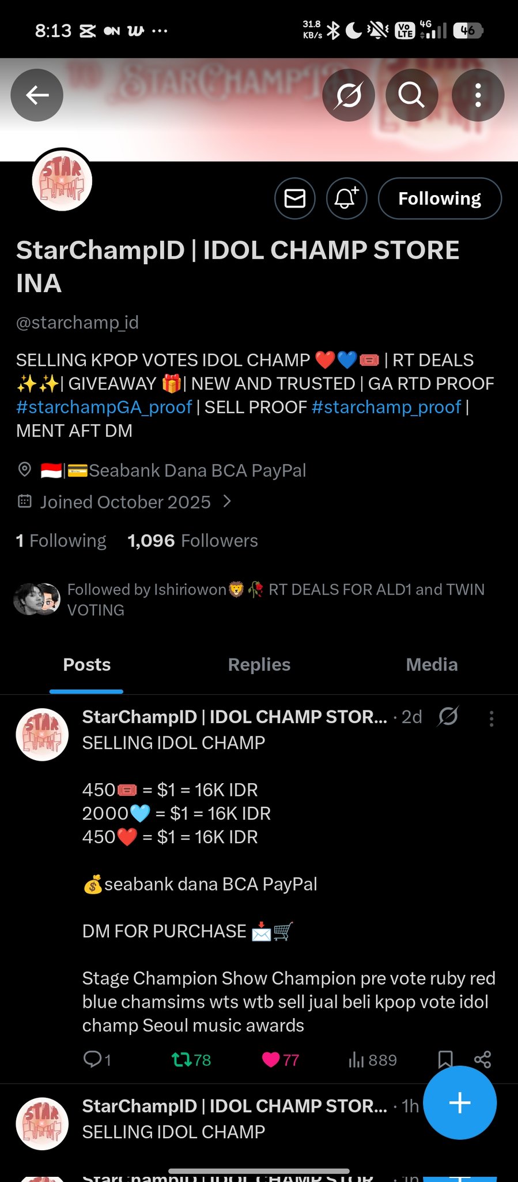
Task: Send a direct message via envelope icon
Action: pyautogui.click(x=295, y=199)
